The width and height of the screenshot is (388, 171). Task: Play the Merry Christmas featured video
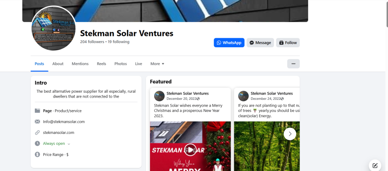tap(190, 149)
